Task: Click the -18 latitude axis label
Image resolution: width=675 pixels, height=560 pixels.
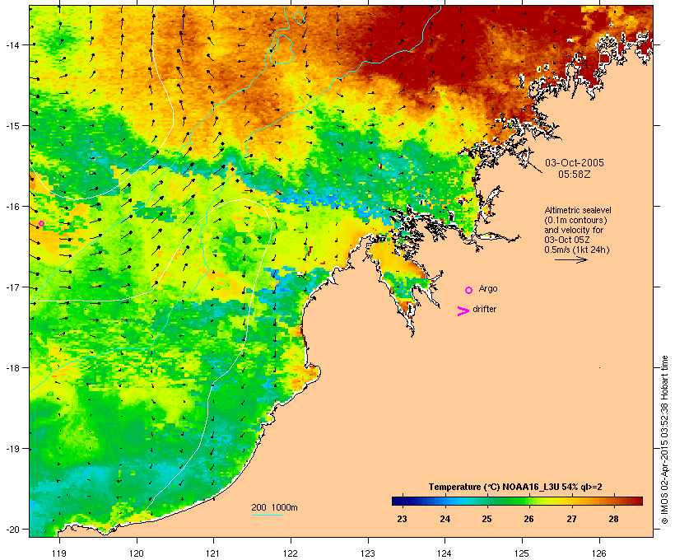Action: click(x=12, y=368)
